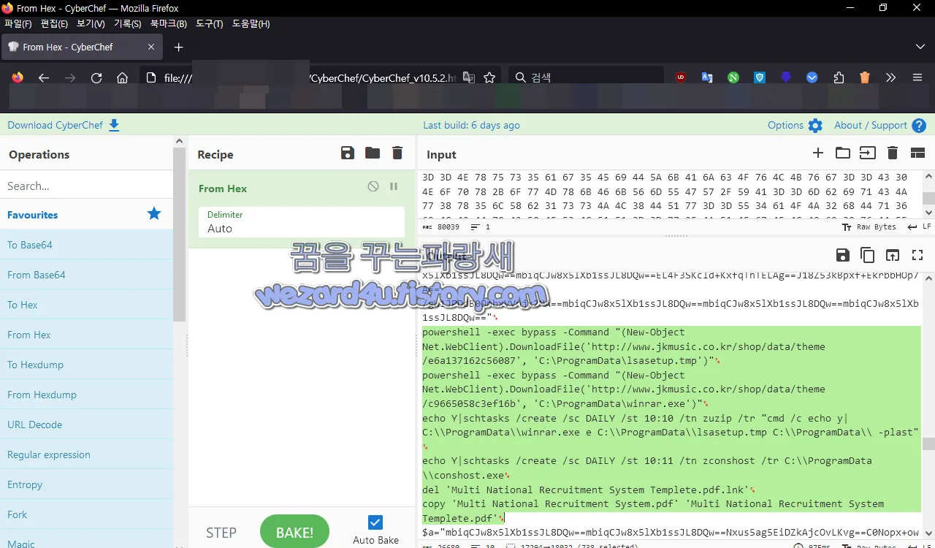
Task: Click the STEP button
Action: [x=221, y=533]
